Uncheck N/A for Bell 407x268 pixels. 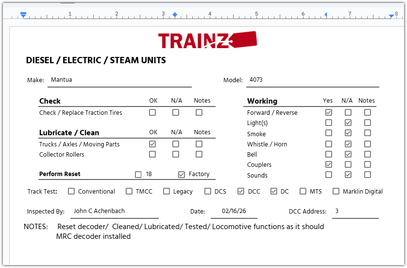tap(348, 154)
